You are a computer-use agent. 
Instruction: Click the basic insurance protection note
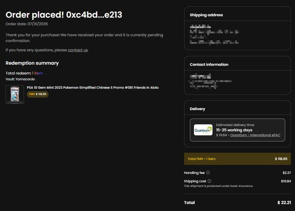pos(218,186)
